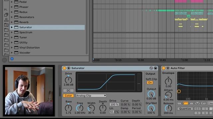The height and width of the screenshot is (119, 213).
Task: Select the Curve 0.00 % field
Action: (125, 104)
